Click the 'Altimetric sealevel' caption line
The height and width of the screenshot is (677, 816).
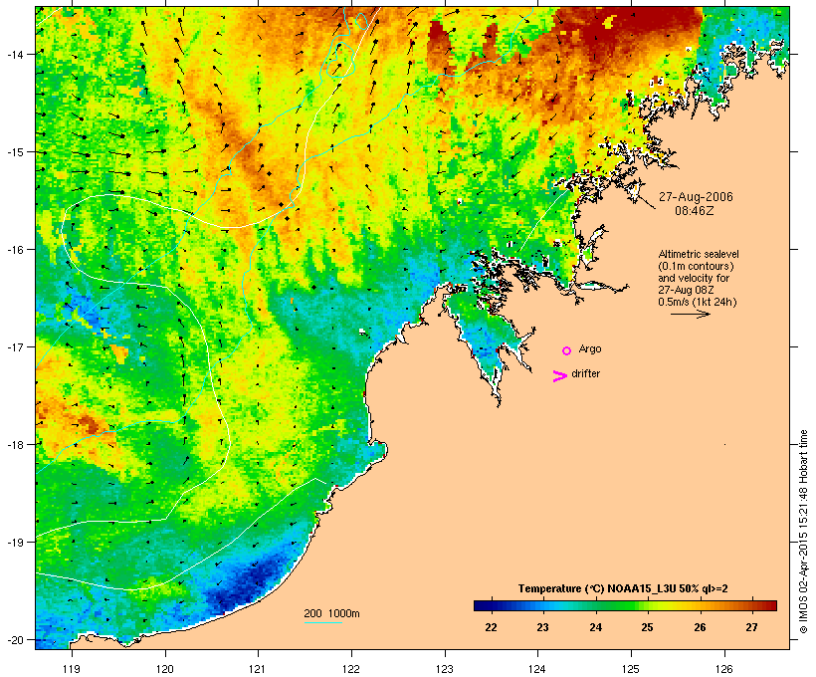(699, 254)
